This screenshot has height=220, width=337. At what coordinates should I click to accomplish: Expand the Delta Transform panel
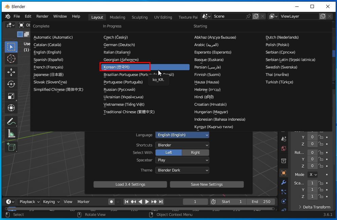pyautogui.click(x=315, y=207)
